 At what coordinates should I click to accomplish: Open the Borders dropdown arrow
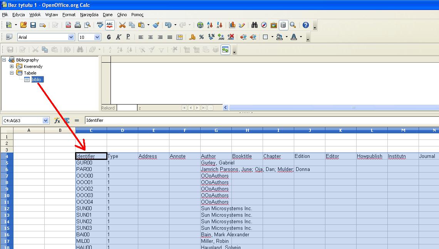(272, 37)
